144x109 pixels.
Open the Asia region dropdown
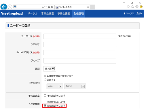pos(55,86)
